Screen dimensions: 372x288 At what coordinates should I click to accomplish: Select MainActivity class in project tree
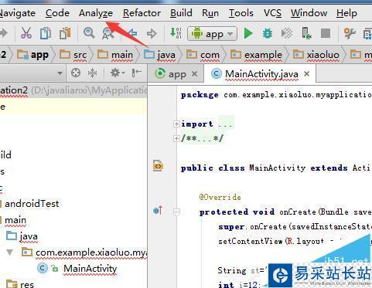(x=77, y=269)
